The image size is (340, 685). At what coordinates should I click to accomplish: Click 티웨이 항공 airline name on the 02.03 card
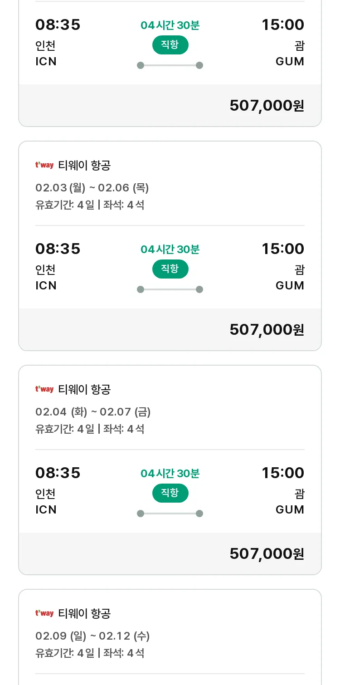point(84,166)
